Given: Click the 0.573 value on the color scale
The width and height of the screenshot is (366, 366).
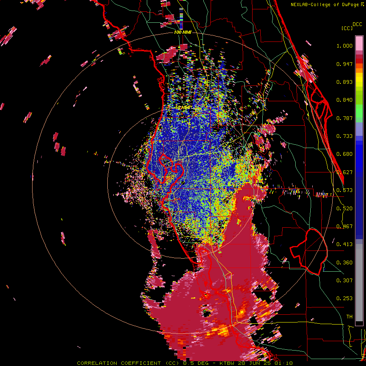Looking at the screenshot, I should (344, 190).
